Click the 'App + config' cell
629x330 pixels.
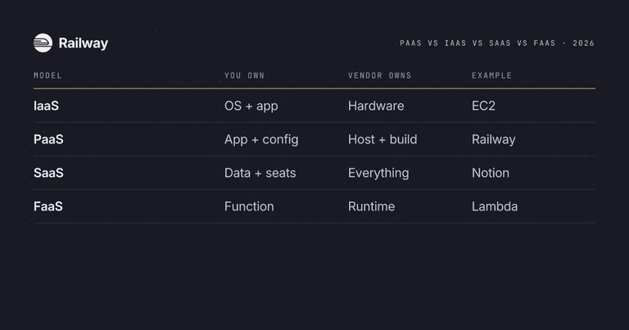click(x=261, y=139)
